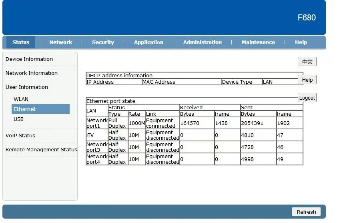Open the Status tab
Viewport: 345px width, 223px height.
click(21, 42)
